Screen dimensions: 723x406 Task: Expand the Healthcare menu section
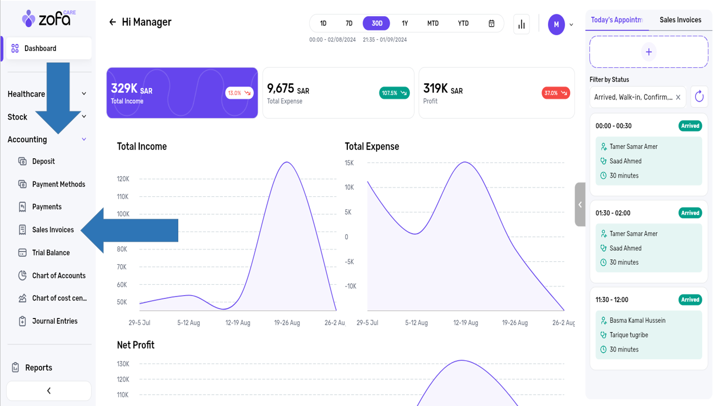pos(84,94)
